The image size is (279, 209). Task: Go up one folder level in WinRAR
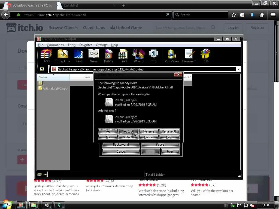click(x=42, y=69)
